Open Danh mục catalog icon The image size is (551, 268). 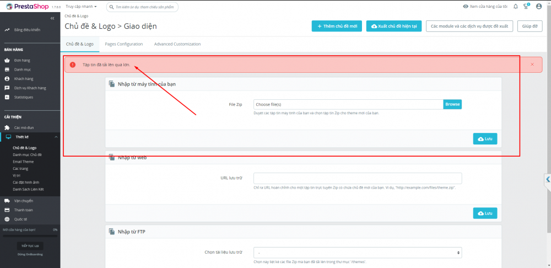[x=7, y=69]
